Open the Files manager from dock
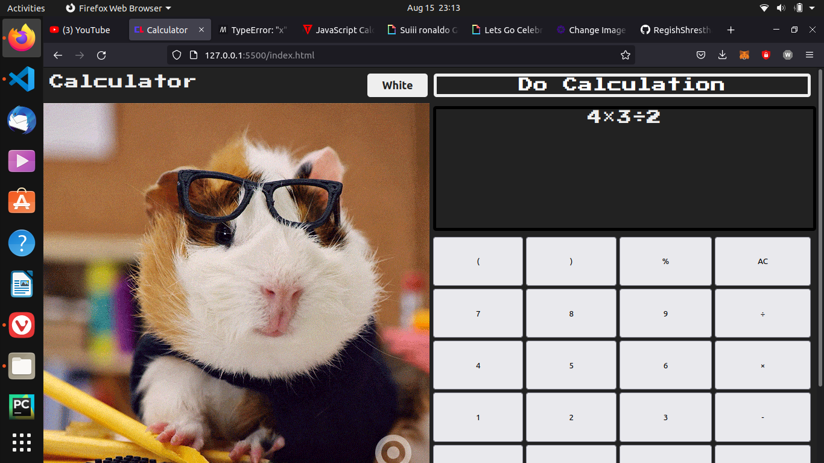This screenshot has height=463, width=824. [x=22, y=366]
